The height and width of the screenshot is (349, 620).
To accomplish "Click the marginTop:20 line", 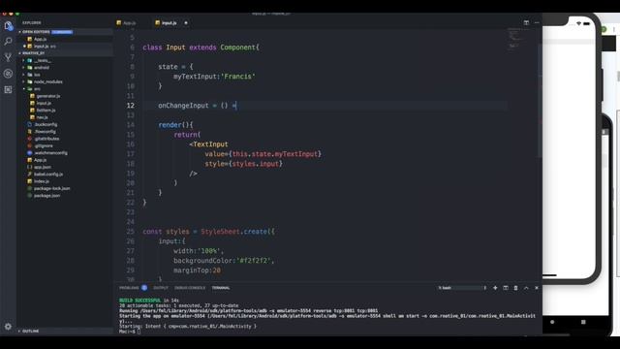I will click(x=197, y=270).
